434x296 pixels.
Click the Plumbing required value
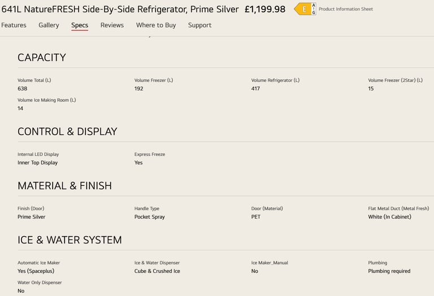tap(389, 271)
